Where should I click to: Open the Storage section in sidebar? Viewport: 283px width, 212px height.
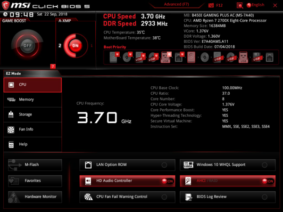pyautogui.click(x=33, y=114)
